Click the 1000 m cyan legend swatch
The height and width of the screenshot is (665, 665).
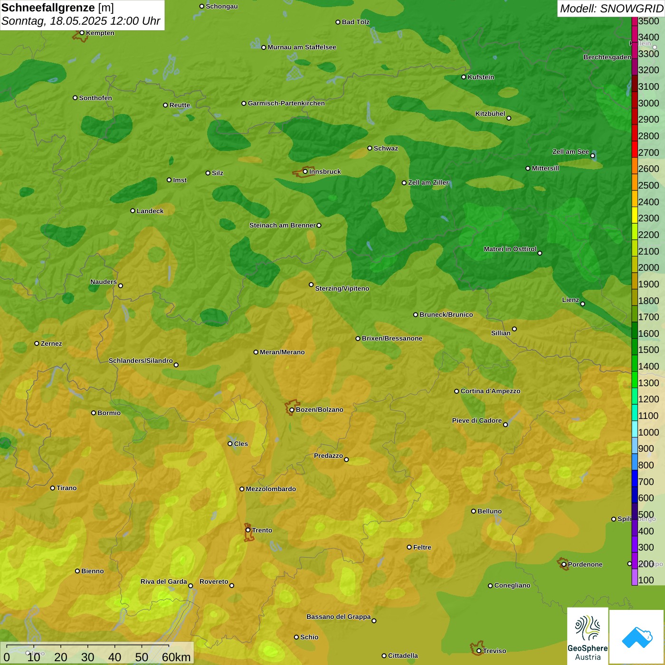tap(635, 429)
